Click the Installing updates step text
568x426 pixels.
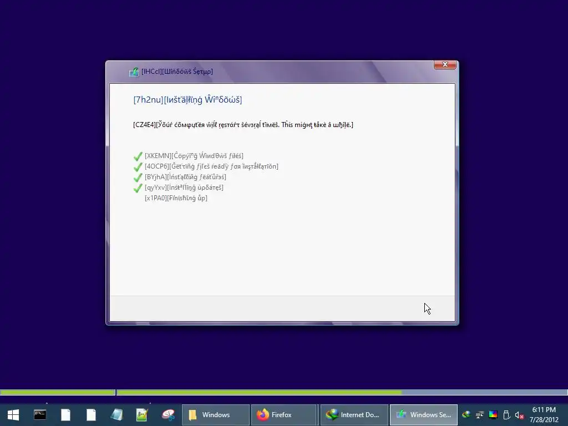click(x=184, y=187)
